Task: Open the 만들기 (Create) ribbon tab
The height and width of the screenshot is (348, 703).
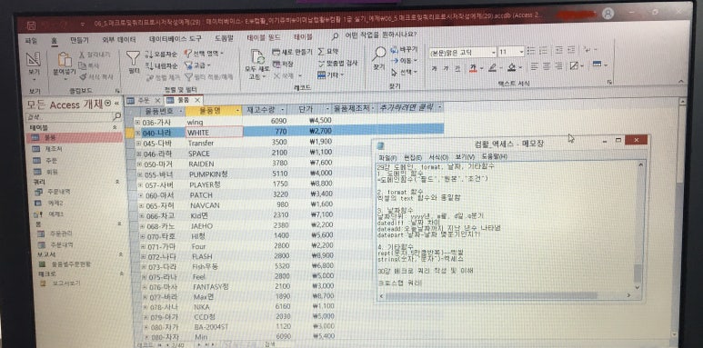Action: (x=79, y=40)
